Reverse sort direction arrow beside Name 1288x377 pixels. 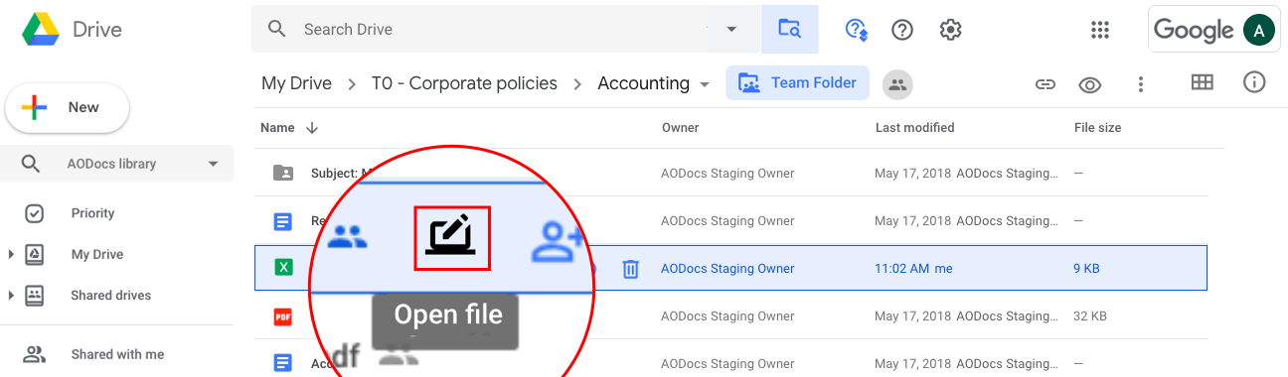(312, 128)
